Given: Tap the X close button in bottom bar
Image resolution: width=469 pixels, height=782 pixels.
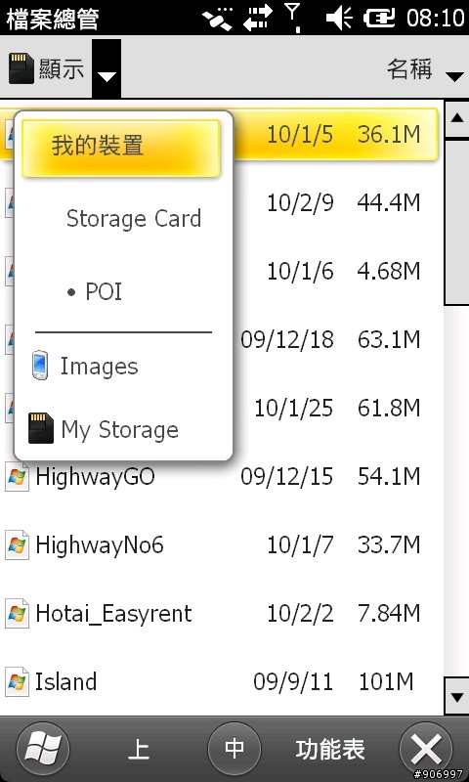Looking at the screenshot, I should click(426, 749).
